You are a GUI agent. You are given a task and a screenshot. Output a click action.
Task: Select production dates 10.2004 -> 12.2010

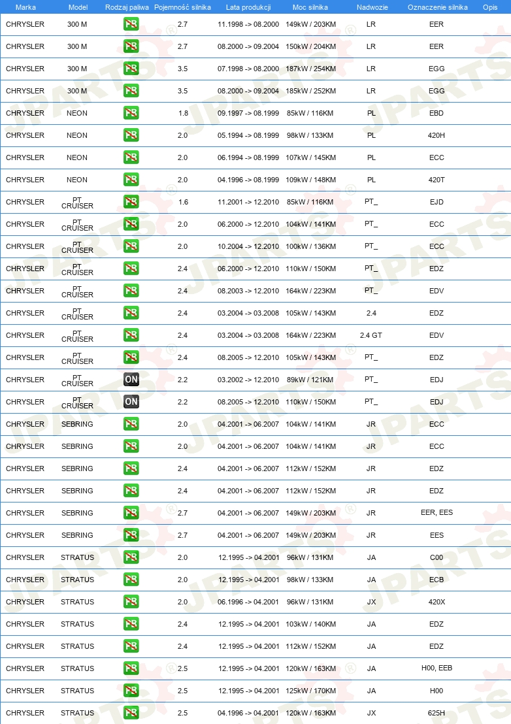coord(248,246)
